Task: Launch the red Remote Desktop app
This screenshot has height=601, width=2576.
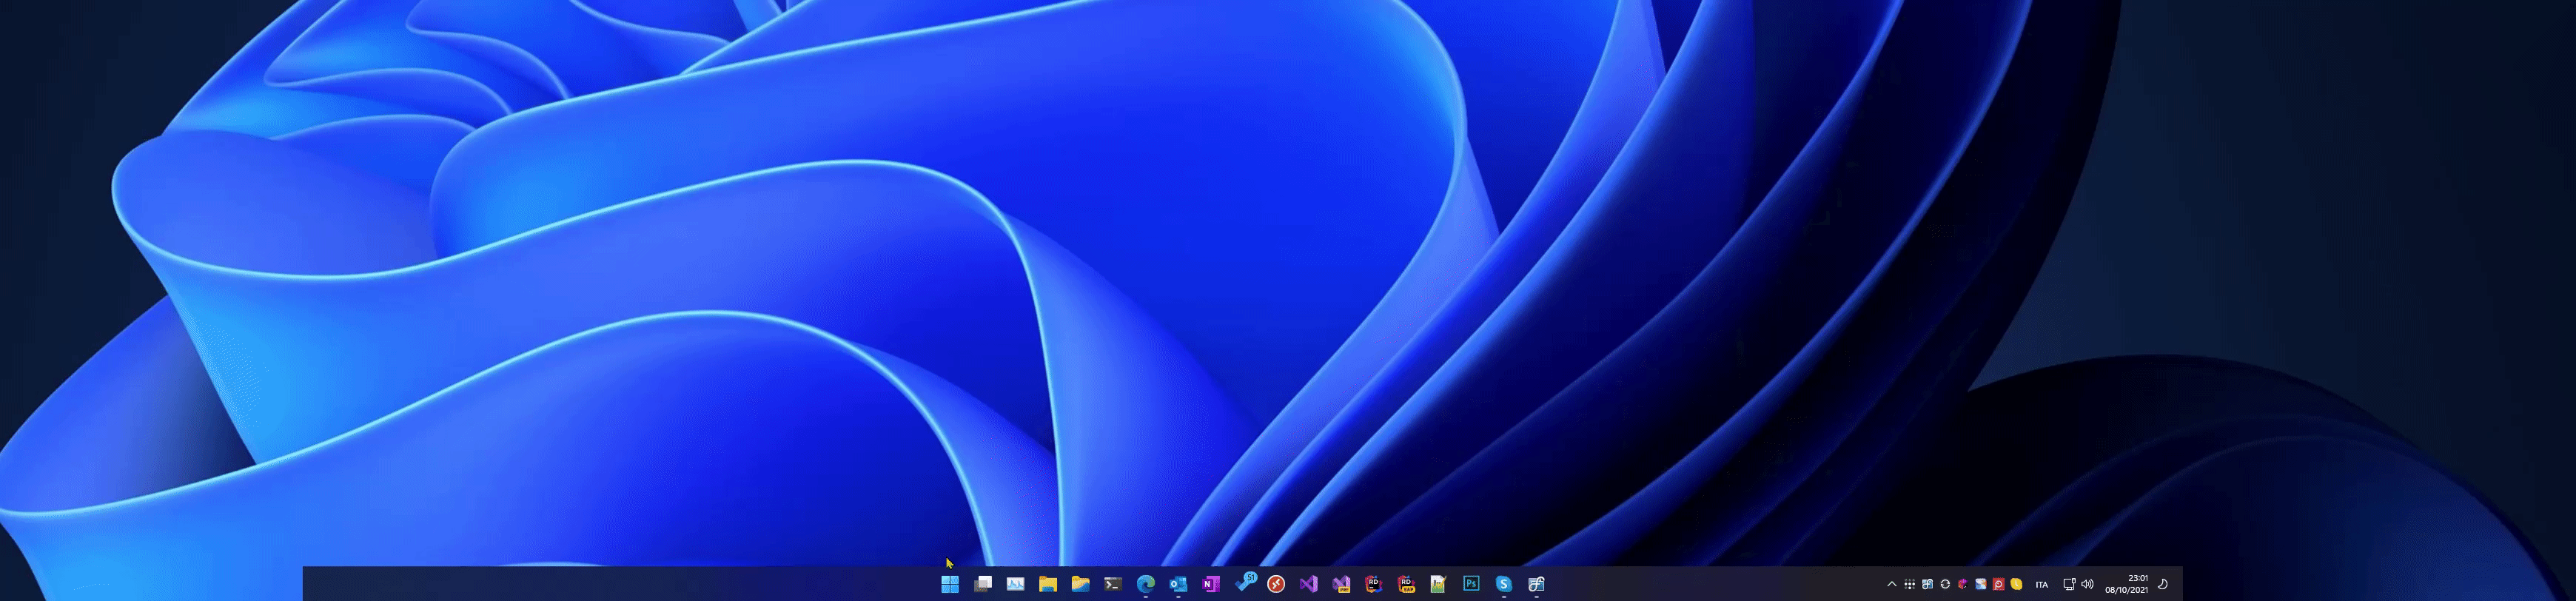Action: click(1276, 584)
